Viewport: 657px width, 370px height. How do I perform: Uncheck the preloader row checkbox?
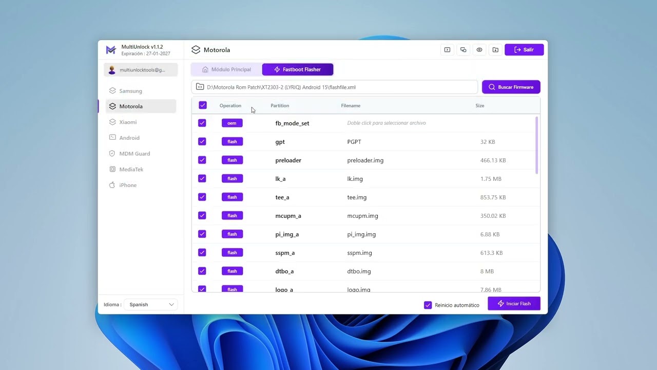202,160
